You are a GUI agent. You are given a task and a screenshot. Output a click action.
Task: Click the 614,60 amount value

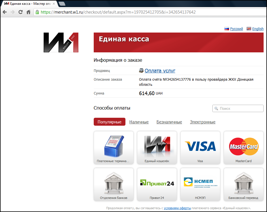point(147,93)
